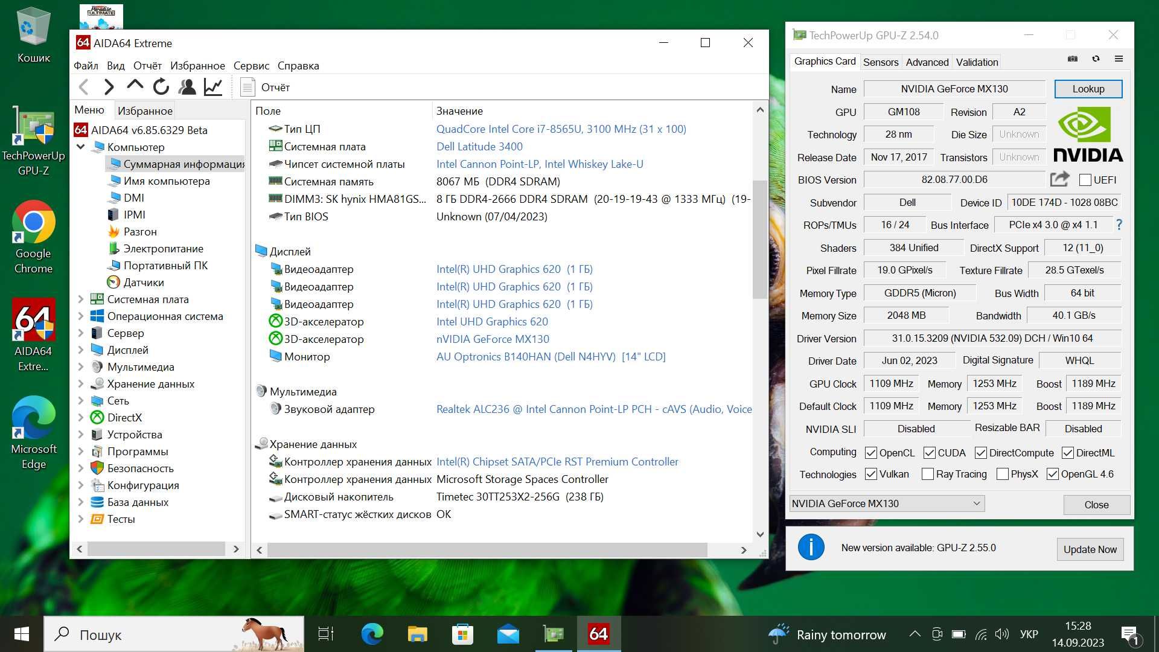Click the AIDA64 back navigation arrow icon

85,87
